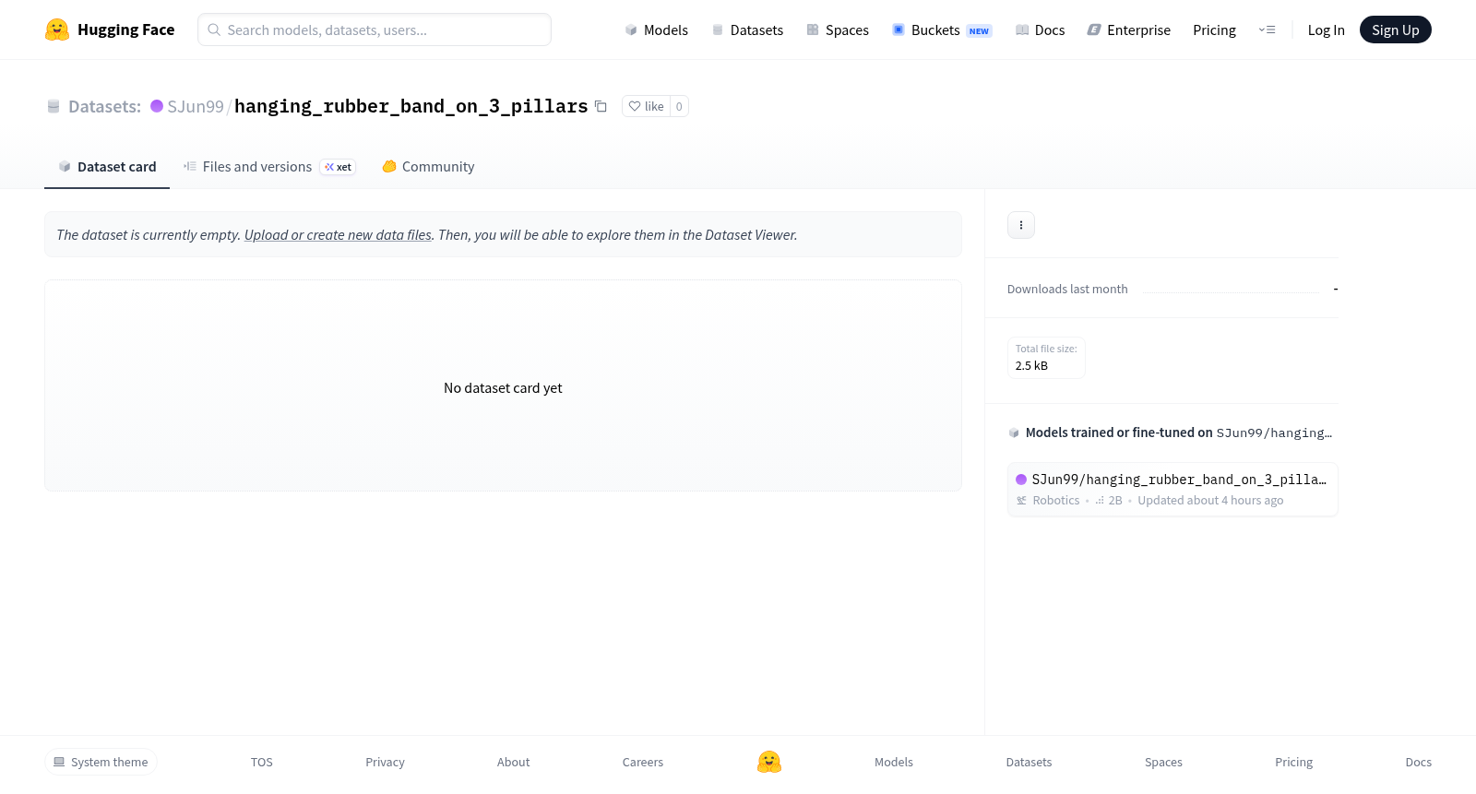
Task: Open Models in the top navigation
Action: click(656, 30)
